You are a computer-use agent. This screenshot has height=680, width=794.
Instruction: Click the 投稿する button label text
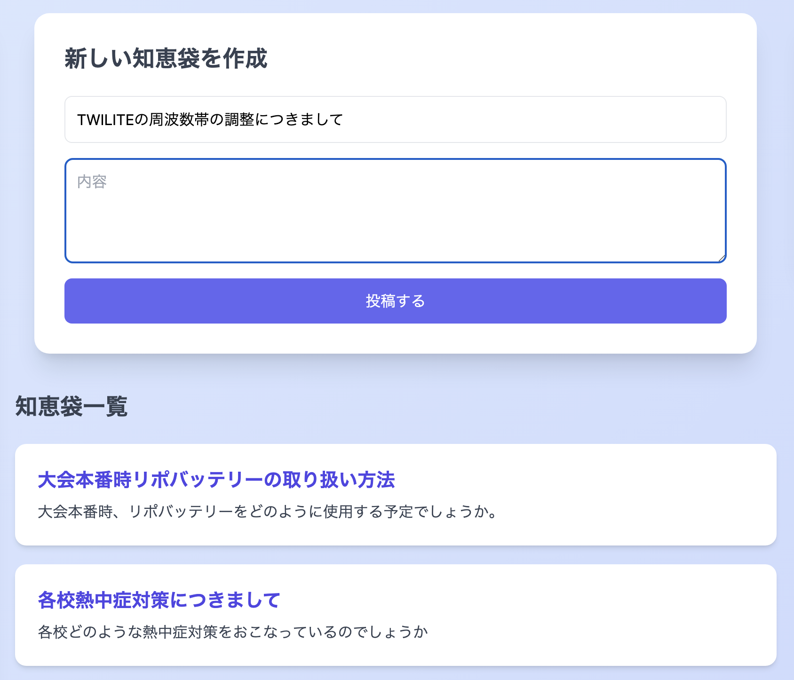click(x=395, y=301)
